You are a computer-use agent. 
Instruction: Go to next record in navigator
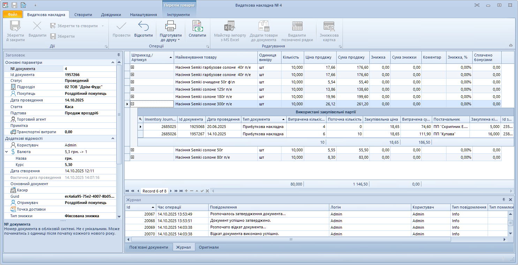[x=171, y=191]
